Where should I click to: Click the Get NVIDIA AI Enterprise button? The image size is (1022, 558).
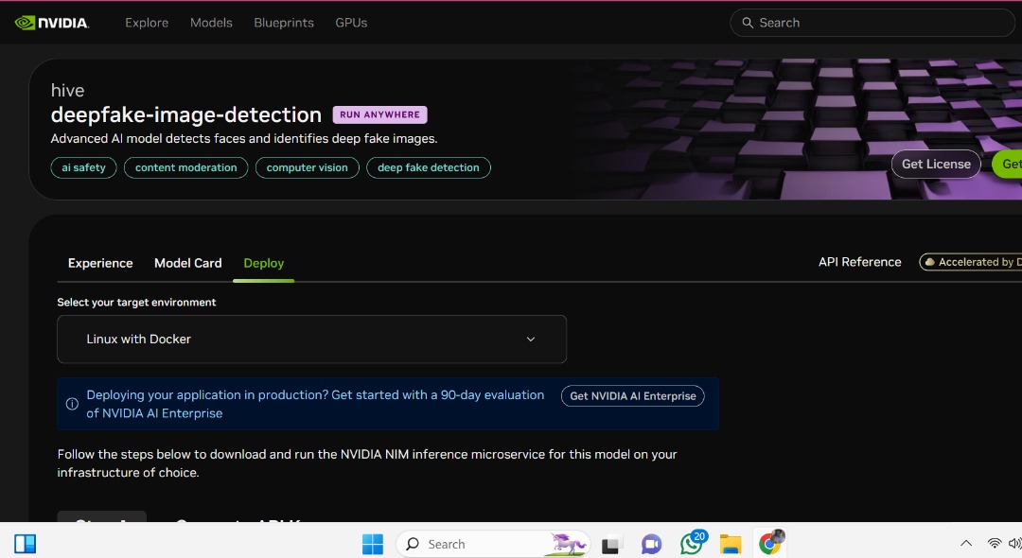click(x=633, y=396)
